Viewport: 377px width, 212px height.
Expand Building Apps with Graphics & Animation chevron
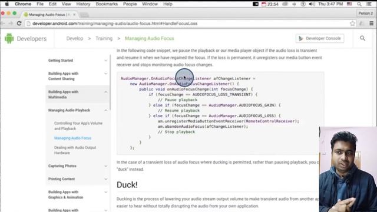click(105, 192)
